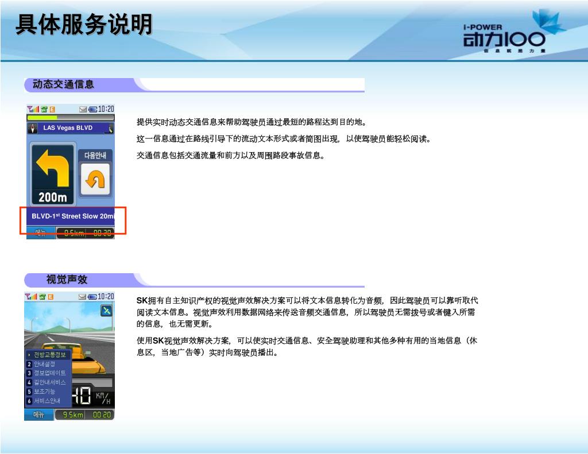Click the sentence starting 提供实时动态交通信息
Screen dimensions: 588x454
pyautogui.click(x=252, y=122)
